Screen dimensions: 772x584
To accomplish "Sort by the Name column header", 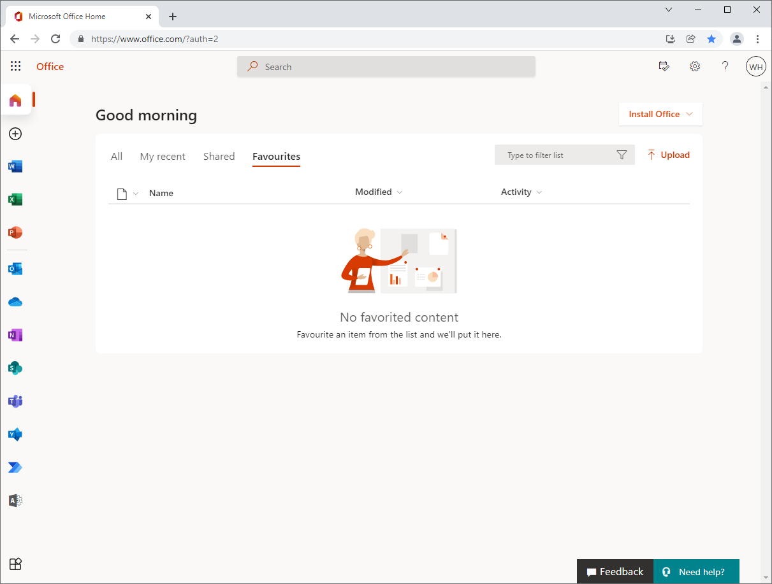I will (161, 193).
